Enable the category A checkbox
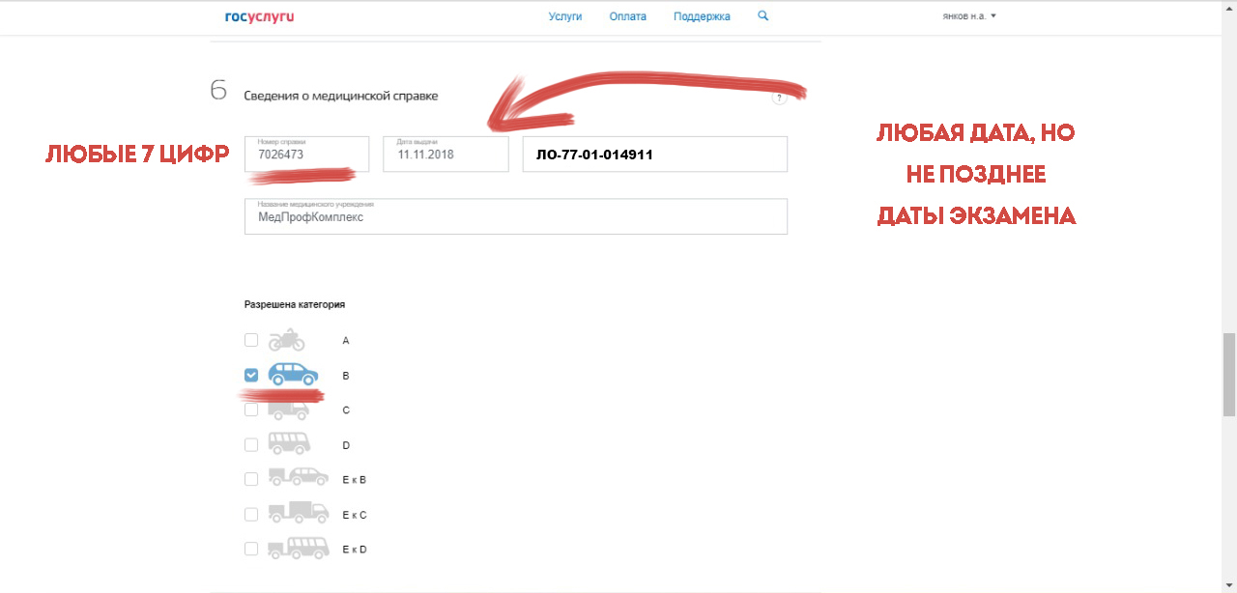 [x=251, y=340]
